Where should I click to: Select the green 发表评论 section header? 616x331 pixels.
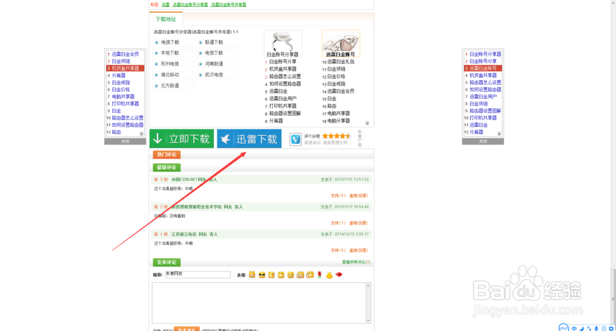[x=166, y=262]
